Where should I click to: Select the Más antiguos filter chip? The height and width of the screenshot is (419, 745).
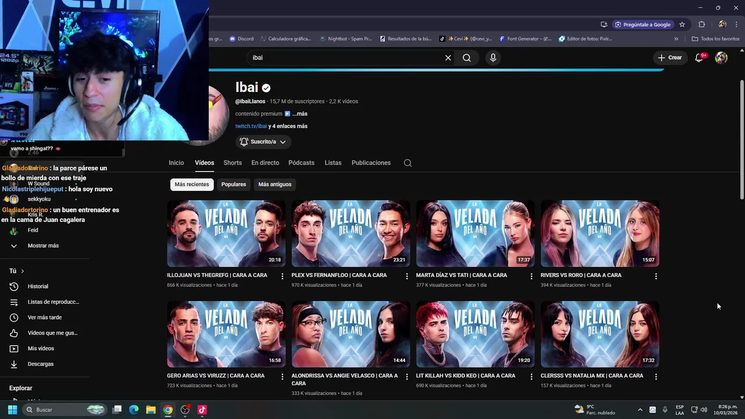click(x=275, y=184)
